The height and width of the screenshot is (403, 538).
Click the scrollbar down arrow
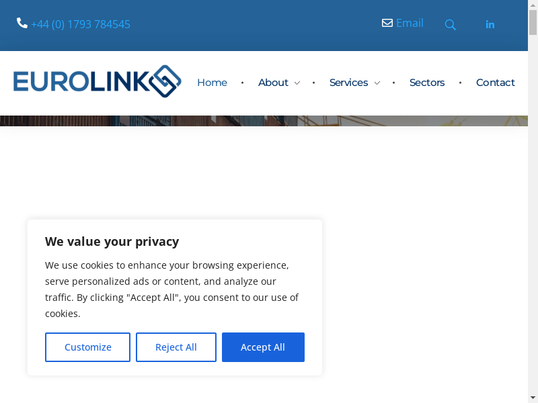pos(533,397)
